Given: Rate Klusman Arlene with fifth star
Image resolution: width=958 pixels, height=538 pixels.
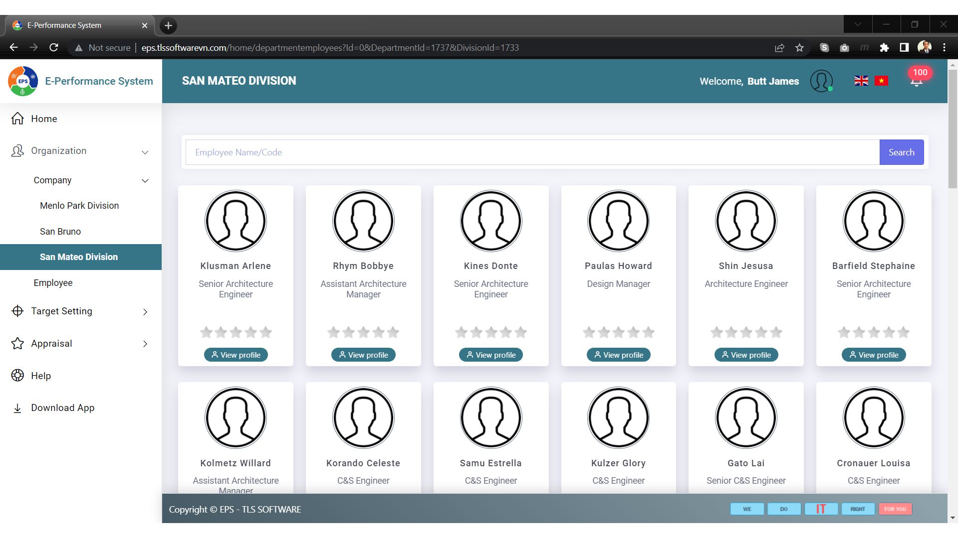Looking at the screenshot, I should point(266,332).
